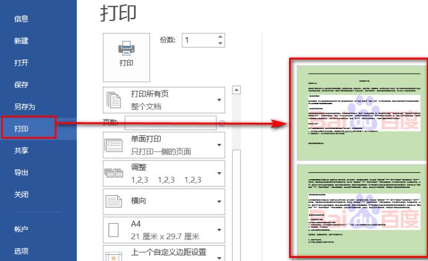Click the 只打印一侧的页面 description text
The height and width of the screenshot is (261, 428).
pyautogui.click(x=161, y=151)
